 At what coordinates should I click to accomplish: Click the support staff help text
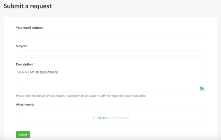coord(81,96)
